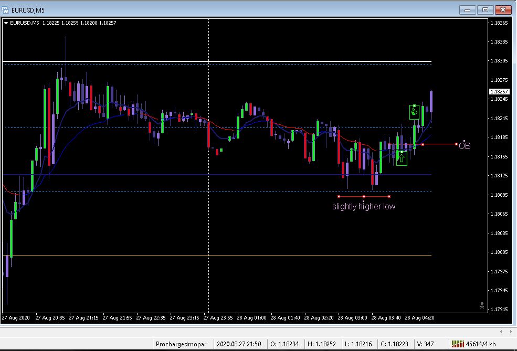The width and height of the screenshot is (517, 351).
Task: Click the 28 Aug 03:00 time axis label
Action: pyautogui.click(x=352, y=318)
